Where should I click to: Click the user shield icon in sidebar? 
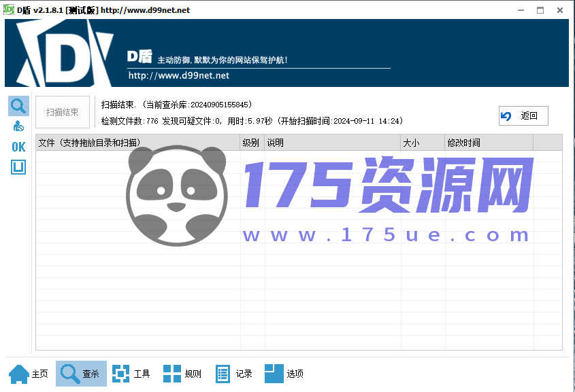(18, 126)
